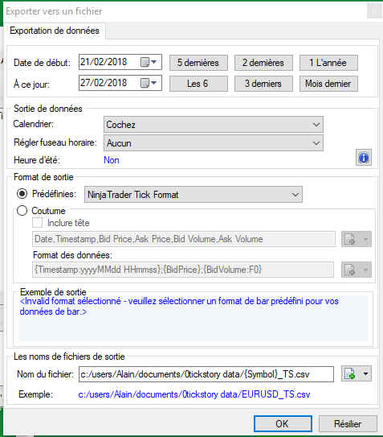
Task: Switch to the Exportation de données tab
Action: (55, 31)
